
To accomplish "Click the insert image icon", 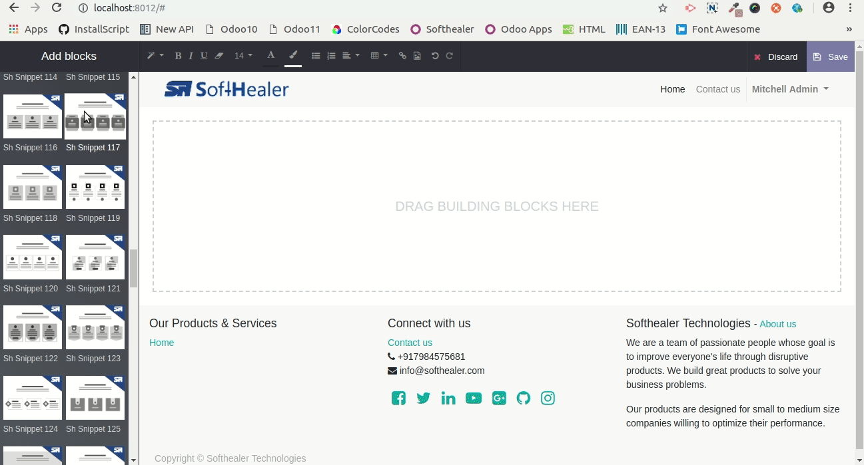I will [417, 56].
